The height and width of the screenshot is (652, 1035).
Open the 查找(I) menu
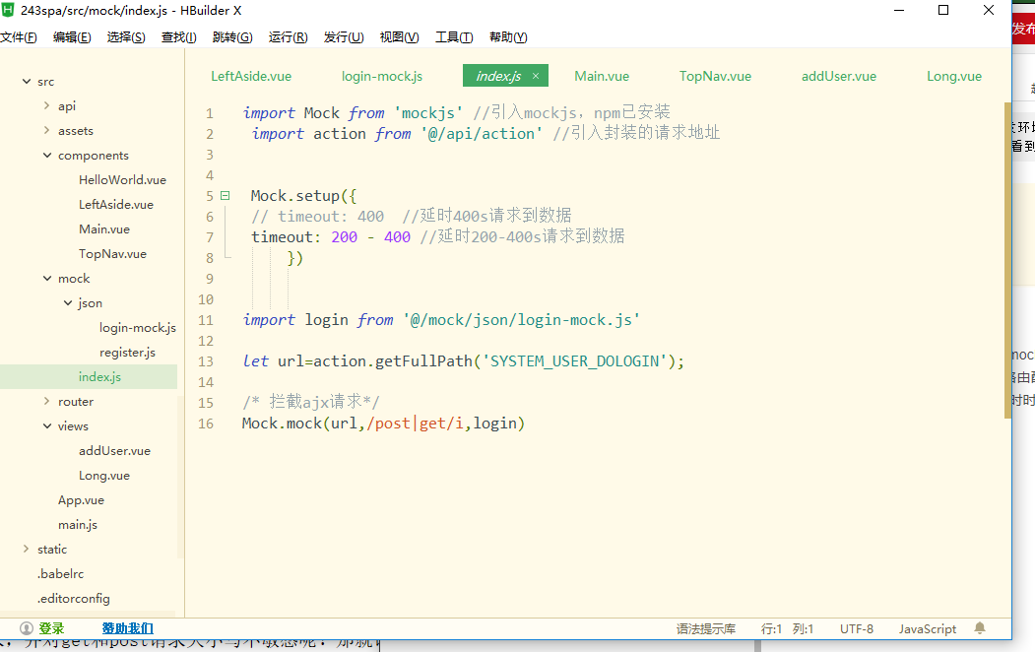[179, 37]
